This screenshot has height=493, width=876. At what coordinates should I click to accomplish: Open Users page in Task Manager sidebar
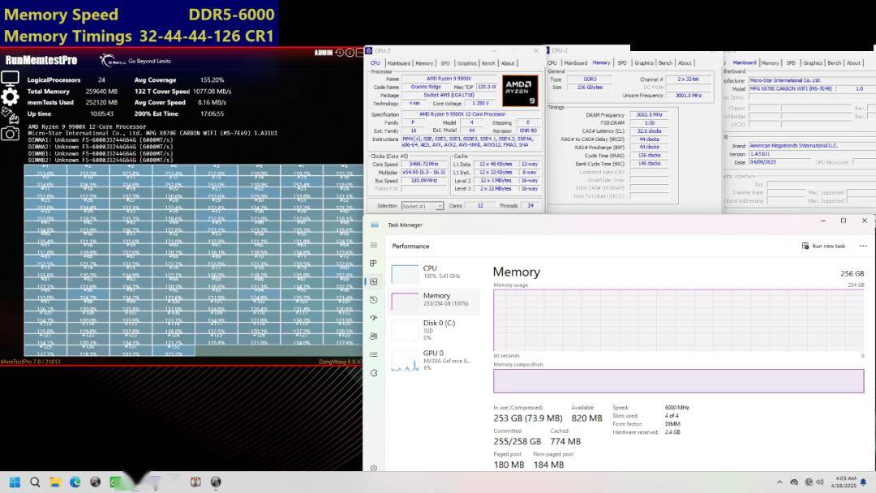coord(374,336)
